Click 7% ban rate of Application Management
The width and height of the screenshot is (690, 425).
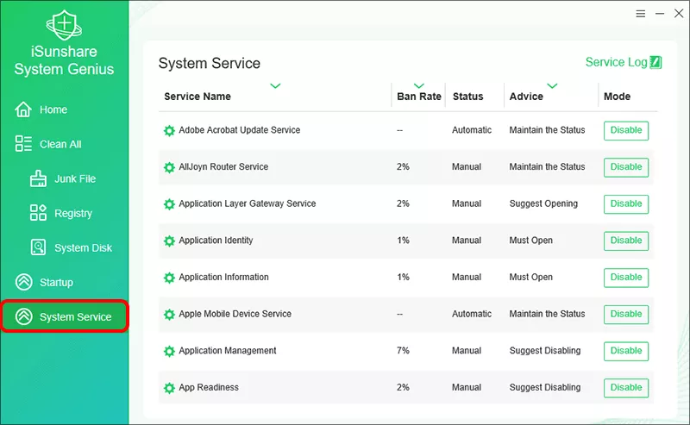(x=403, y=351)
